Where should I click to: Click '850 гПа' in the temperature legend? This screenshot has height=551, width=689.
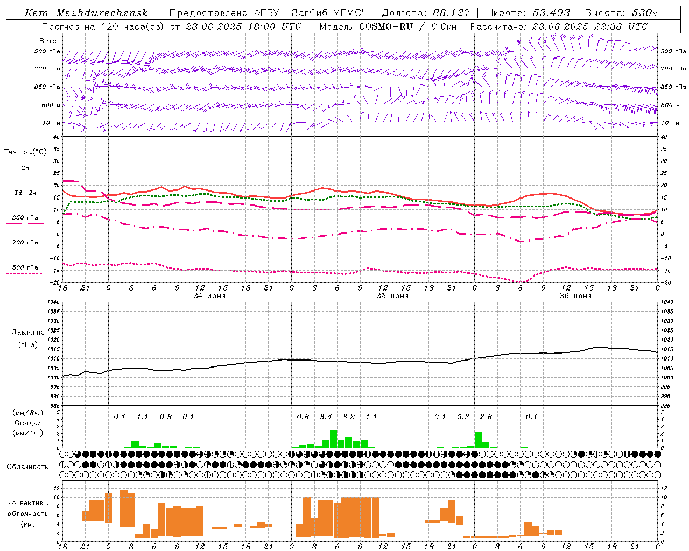tap(25, 217)
